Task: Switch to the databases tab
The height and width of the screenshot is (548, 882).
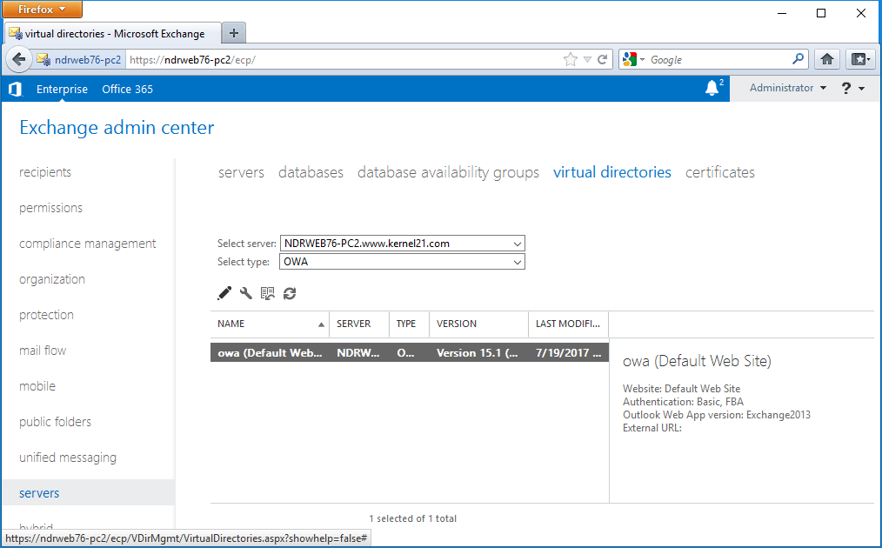Action: pos(311,172)
